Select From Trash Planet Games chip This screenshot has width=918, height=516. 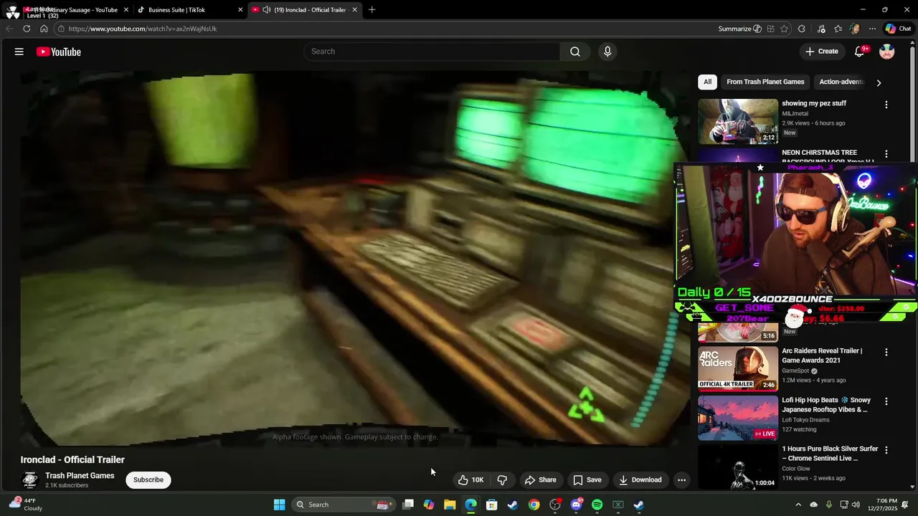click(765, 82)
